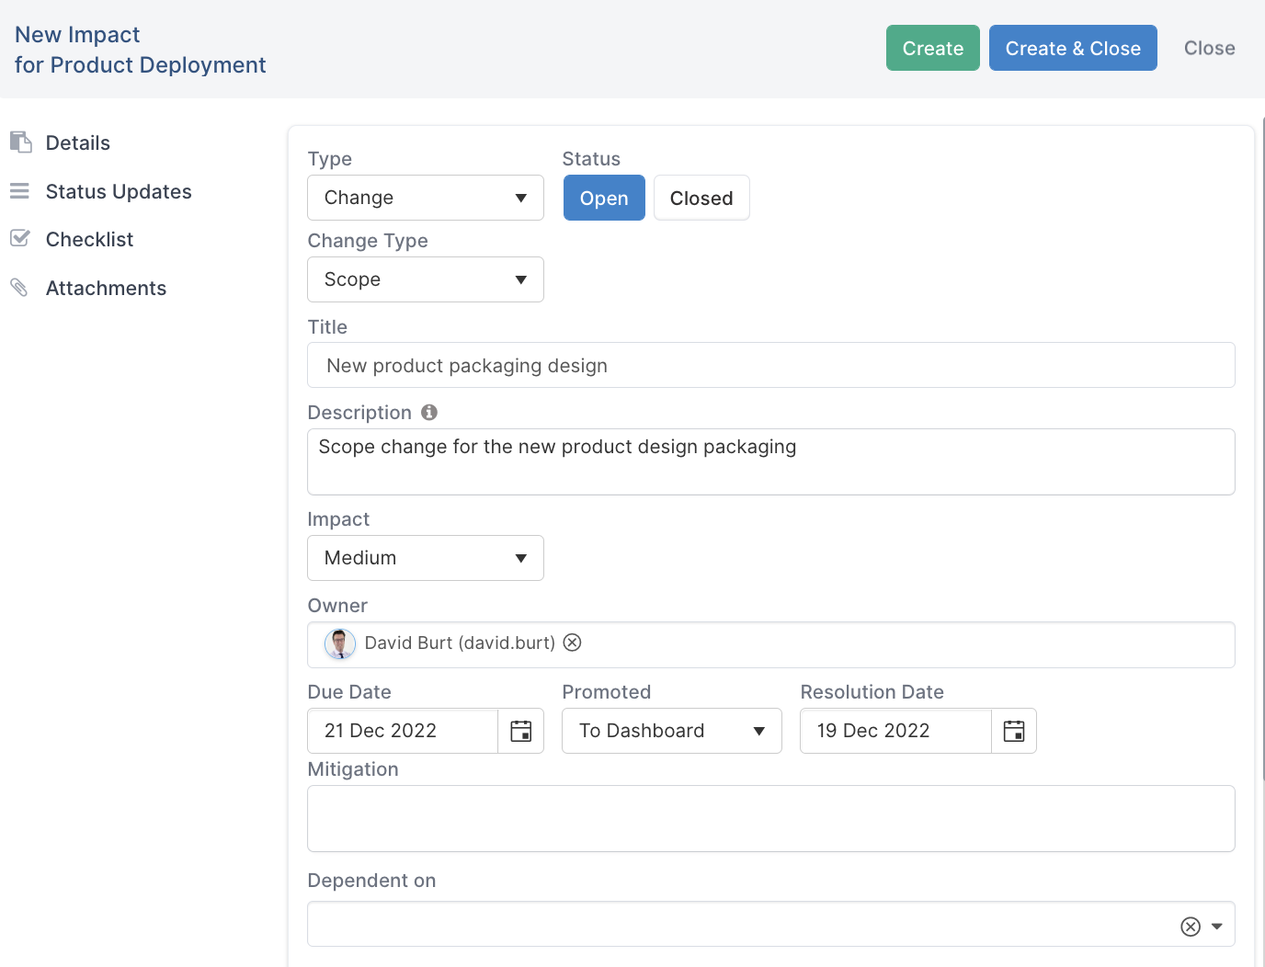Set status to Open

pyautogui.click(x=604, y=199)
